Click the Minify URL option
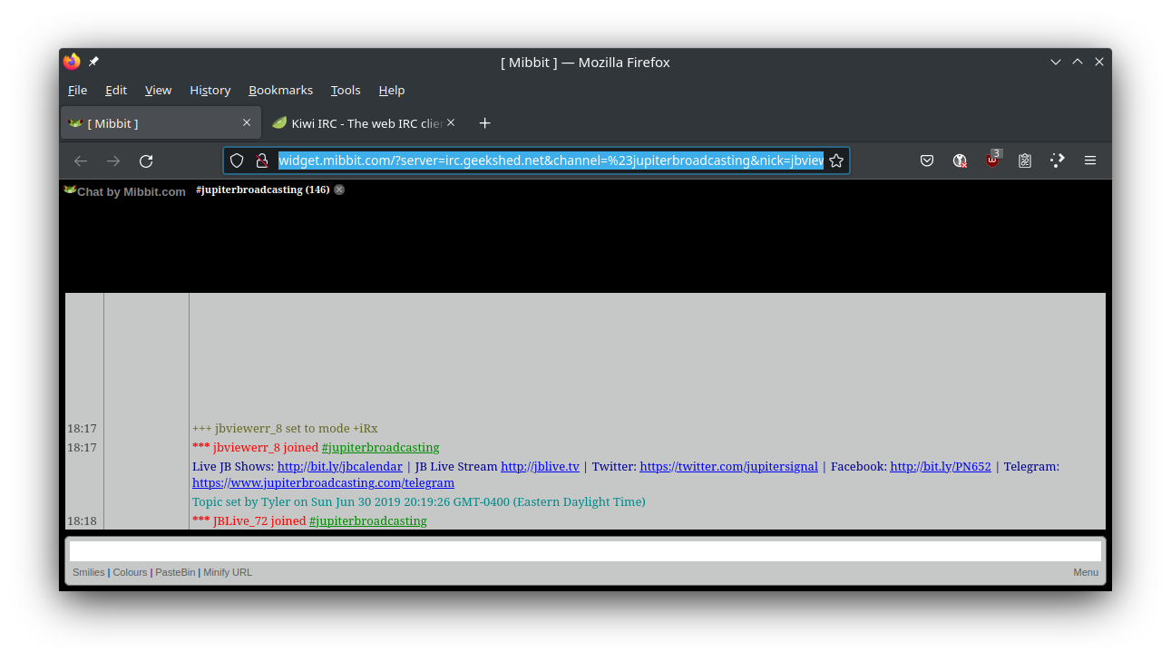This screenshot has height=661, width=1171. tap(228, 572)
